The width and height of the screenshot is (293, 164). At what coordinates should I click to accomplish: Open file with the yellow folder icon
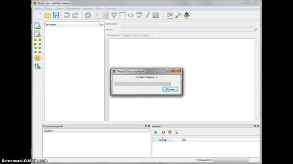pyautogui.click(x=48, y=15)
